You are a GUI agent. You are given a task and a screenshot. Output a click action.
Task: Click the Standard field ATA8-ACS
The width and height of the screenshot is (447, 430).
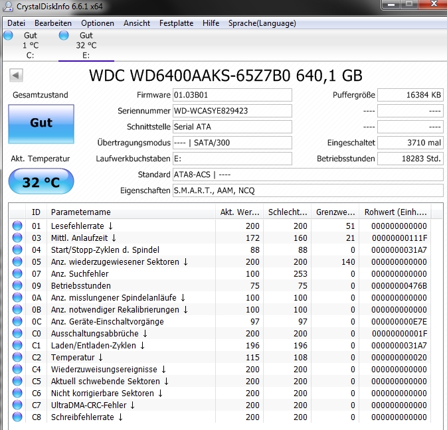(308, 175)
